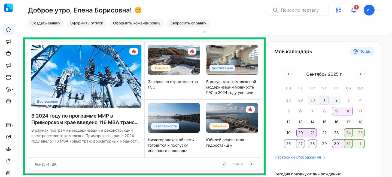The height and width of the screenshot is (177, 392).
Task: Go to next news page with right arrow
Action: pyautogui.click(x=251, y=164)
